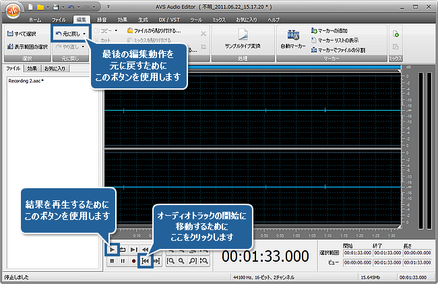Select the 編集 ribbon tab
This screenshot has width=438, height=284.
82,20
